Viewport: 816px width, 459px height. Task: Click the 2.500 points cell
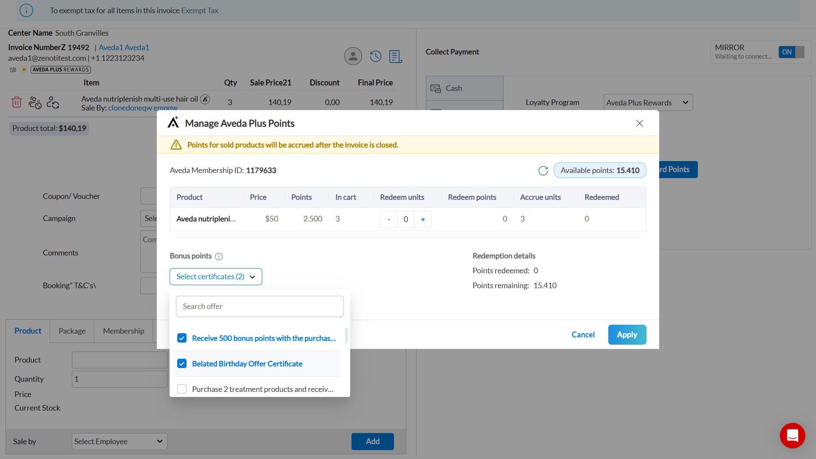(313, 219)
